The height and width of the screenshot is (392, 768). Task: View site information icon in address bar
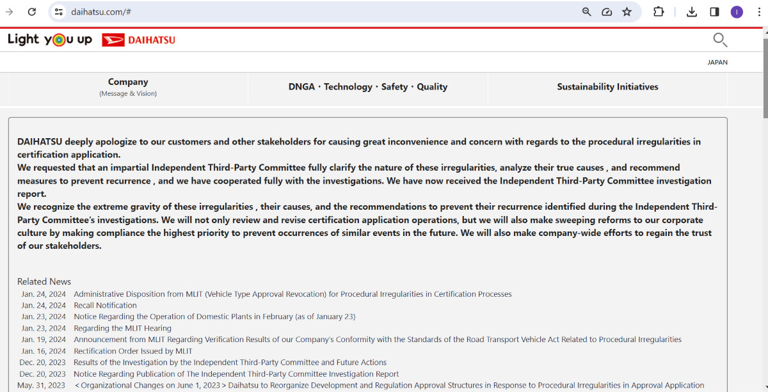[59, 12]
